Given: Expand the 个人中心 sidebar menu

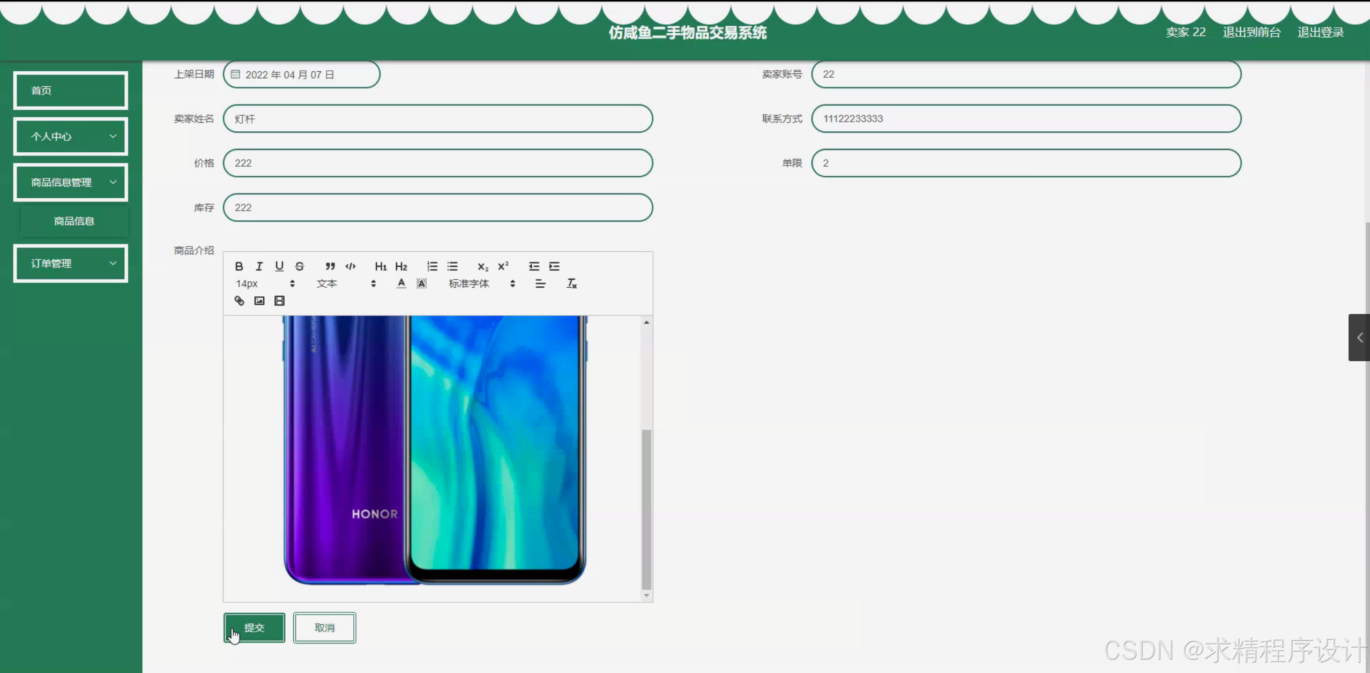Looking at the screenshot, I should tap(71, 136).
